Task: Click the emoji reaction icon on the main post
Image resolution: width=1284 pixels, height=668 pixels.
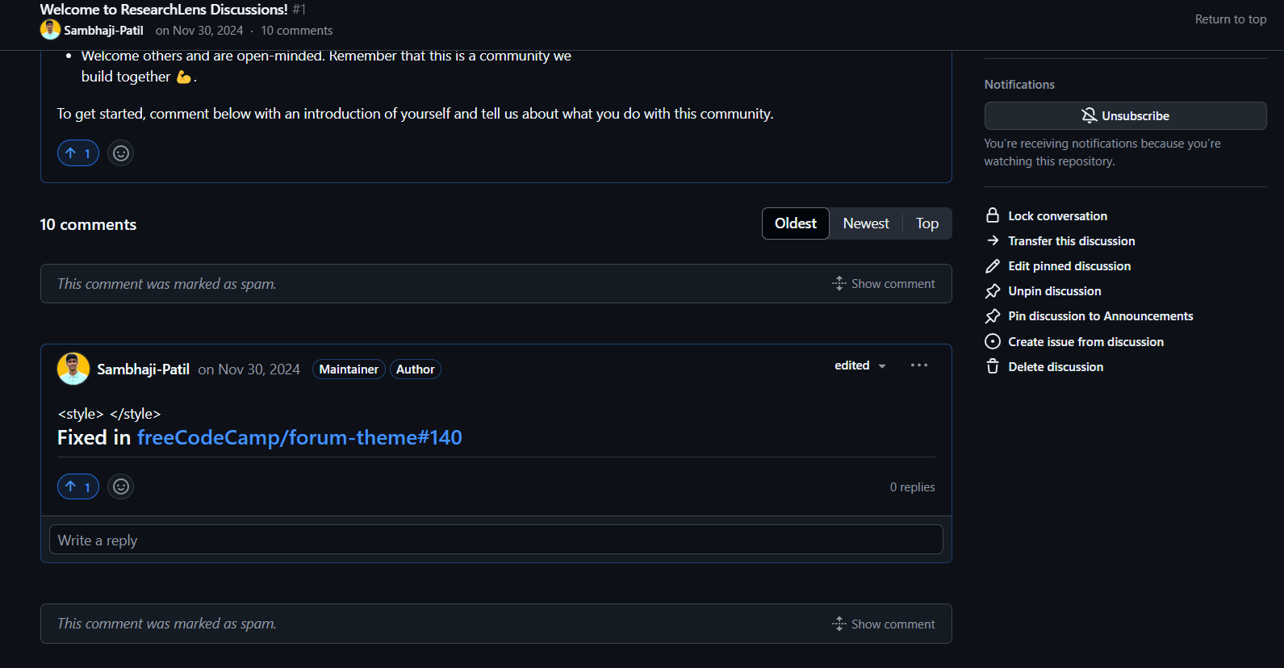Action: click(120, 153)
